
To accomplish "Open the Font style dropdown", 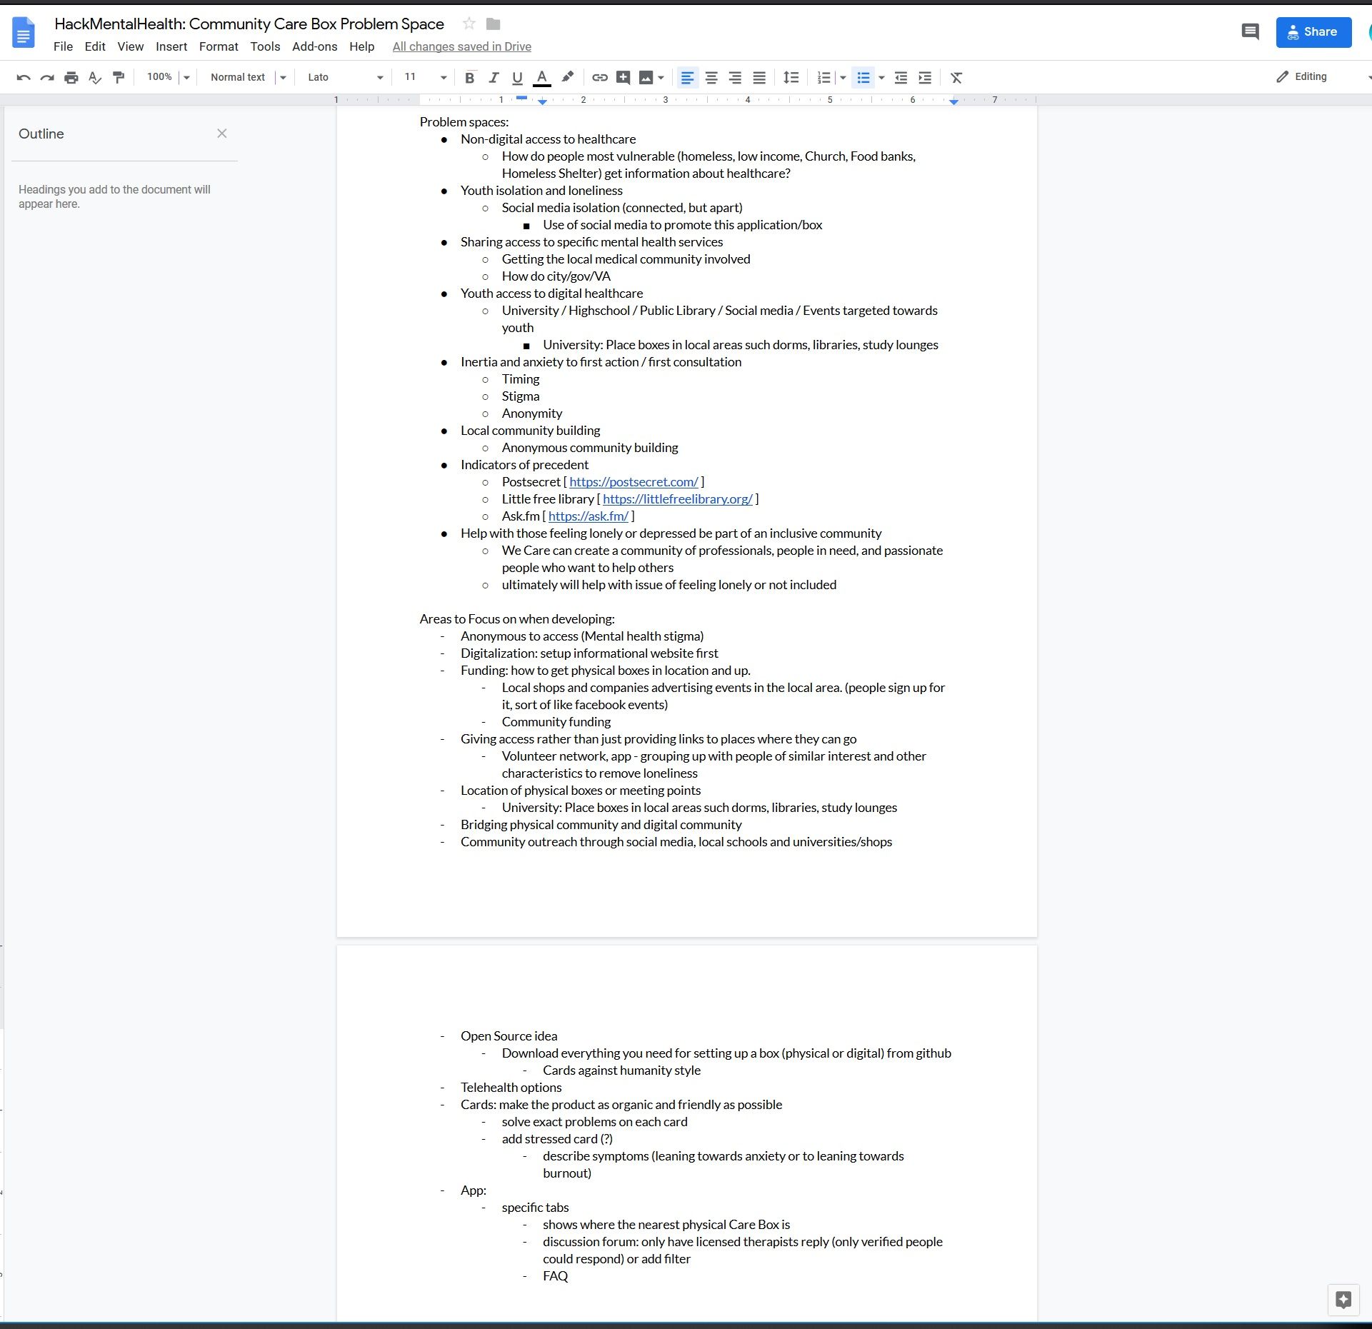I will 346,76.
